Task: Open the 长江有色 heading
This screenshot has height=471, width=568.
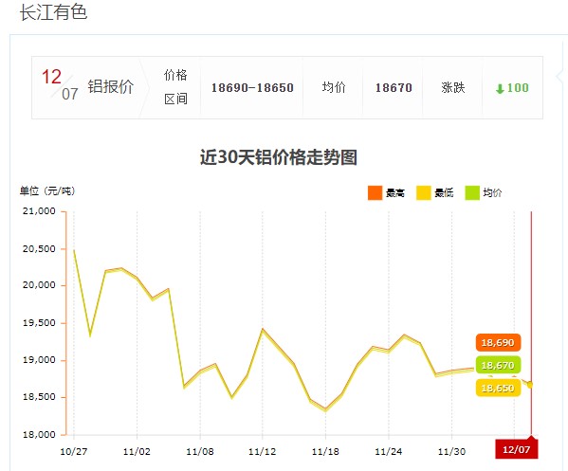Action: 53,12
